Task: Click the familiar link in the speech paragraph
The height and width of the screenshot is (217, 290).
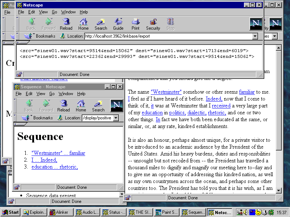Action: (x=247, y=92)
